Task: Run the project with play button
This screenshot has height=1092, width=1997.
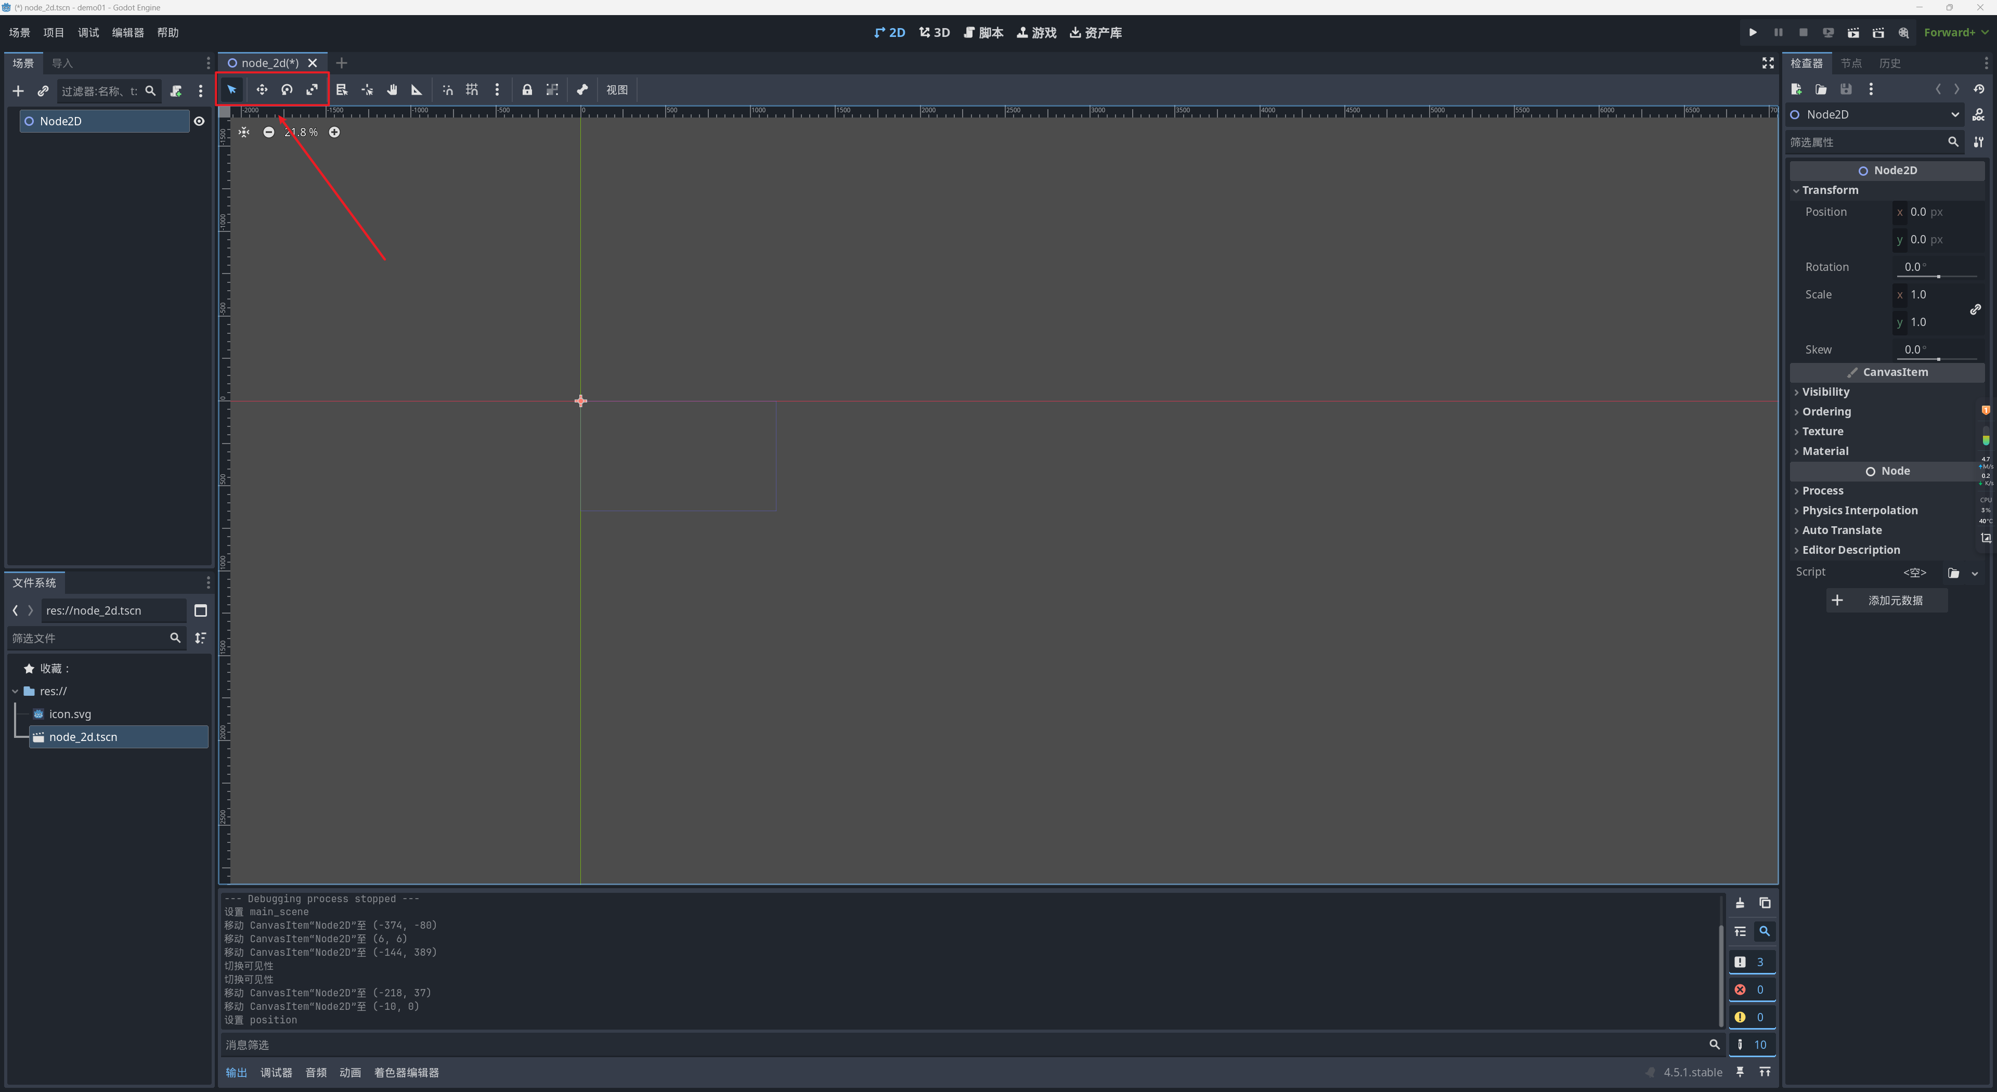Action: [x=1752, y=33]
